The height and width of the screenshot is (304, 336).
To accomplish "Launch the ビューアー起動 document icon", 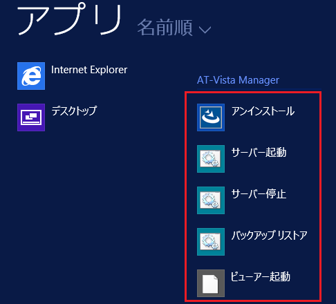I will tap(211, 283).
